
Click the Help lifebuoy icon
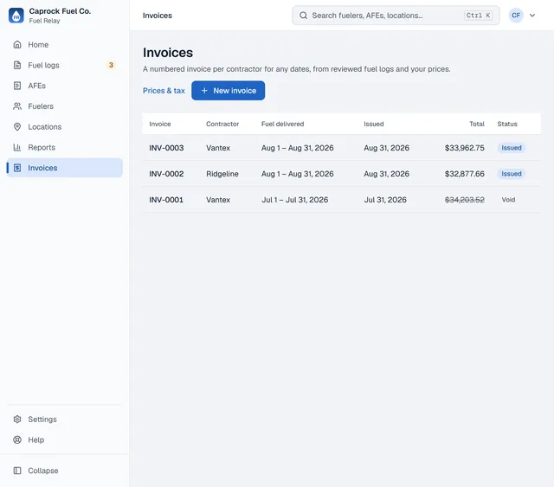tap(17, 439)
